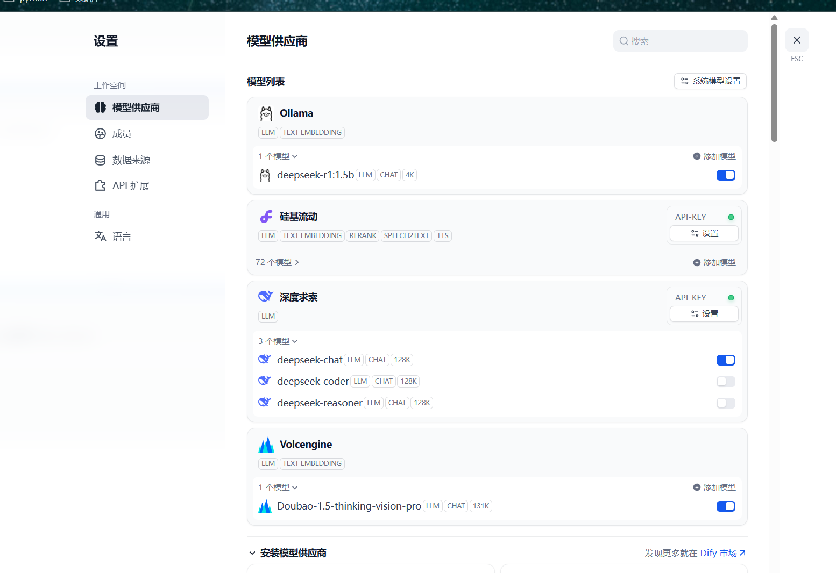
Task: Click the Ollama llama logo icon
Action: (266, 113)
